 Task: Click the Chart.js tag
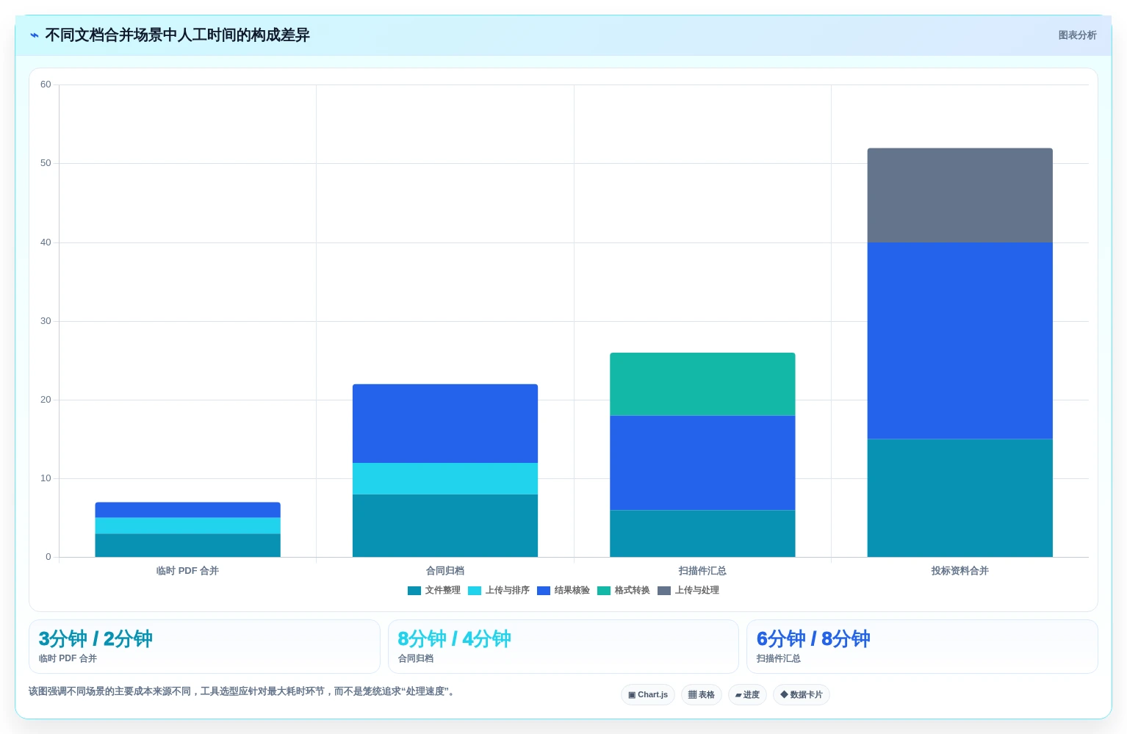point(648,695)
